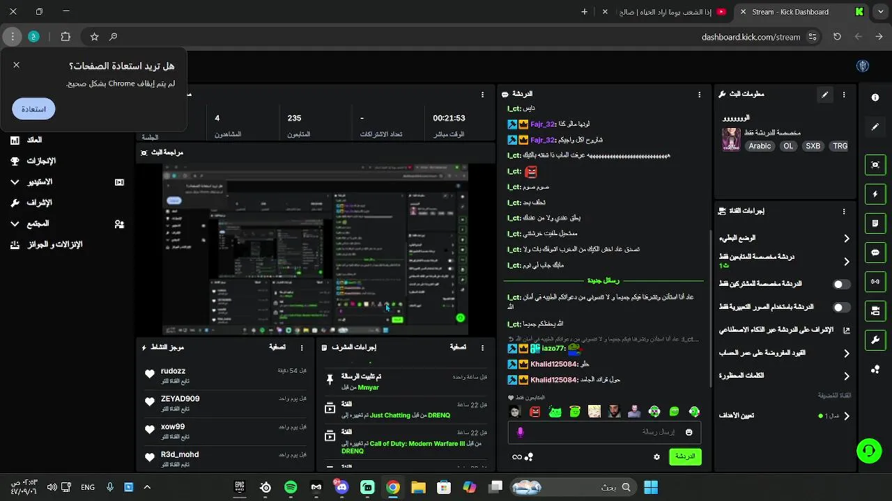Edit stream info with panel pencil button
892x501 pixels.
tap(824, 95)
